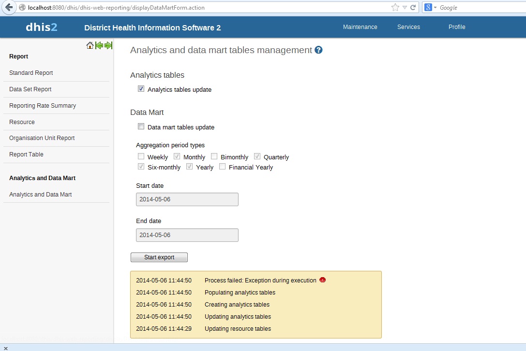
Task: Click the red error icon in log
Action: point(322,280)
